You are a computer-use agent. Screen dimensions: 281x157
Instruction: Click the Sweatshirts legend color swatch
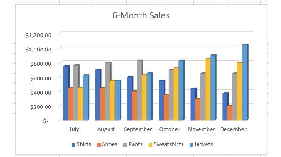(151, 145)
